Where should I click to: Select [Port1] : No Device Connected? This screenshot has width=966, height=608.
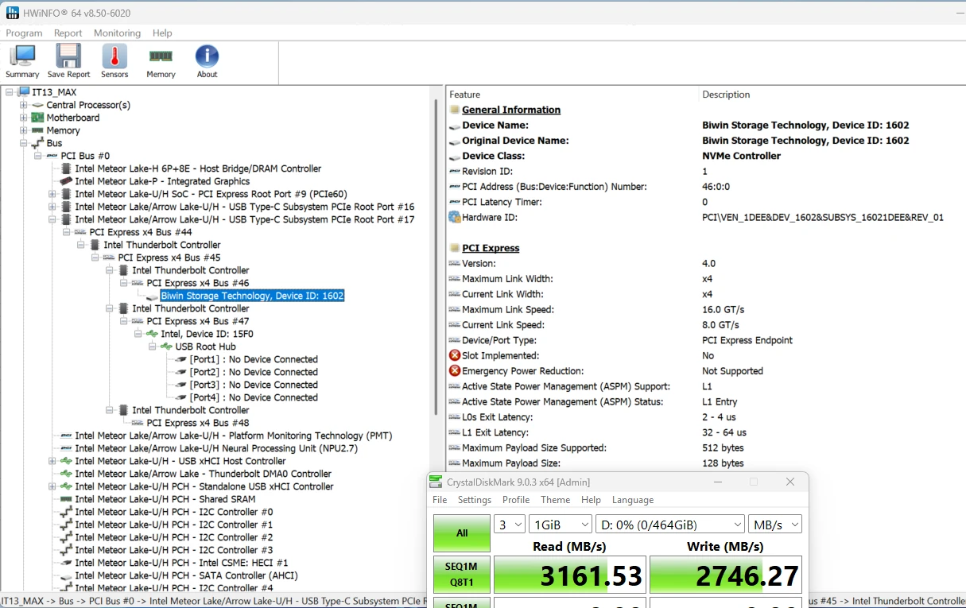(x=254, y=359)
